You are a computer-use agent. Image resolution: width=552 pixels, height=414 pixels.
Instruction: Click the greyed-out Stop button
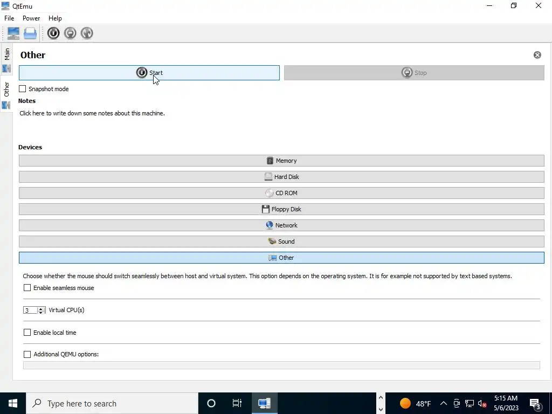tap(414, 73)
